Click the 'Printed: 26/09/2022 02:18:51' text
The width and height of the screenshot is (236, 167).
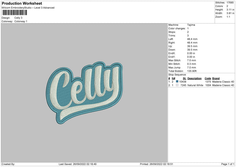click(x=157, y=164)
